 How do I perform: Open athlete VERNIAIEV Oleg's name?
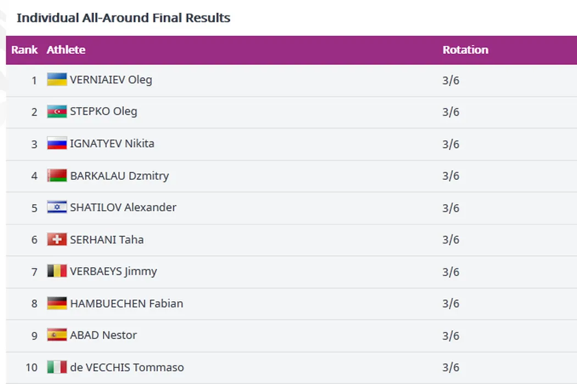tap(111, 80)
